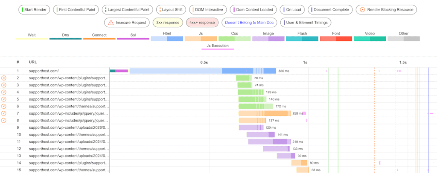Click the Font legend color bar

(336, 39)
